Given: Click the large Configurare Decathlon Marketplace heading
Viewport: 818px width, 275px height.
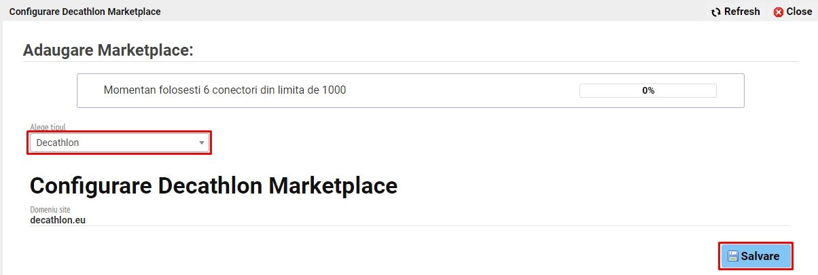Looking at the screenshot, I should tap(213, 186).
